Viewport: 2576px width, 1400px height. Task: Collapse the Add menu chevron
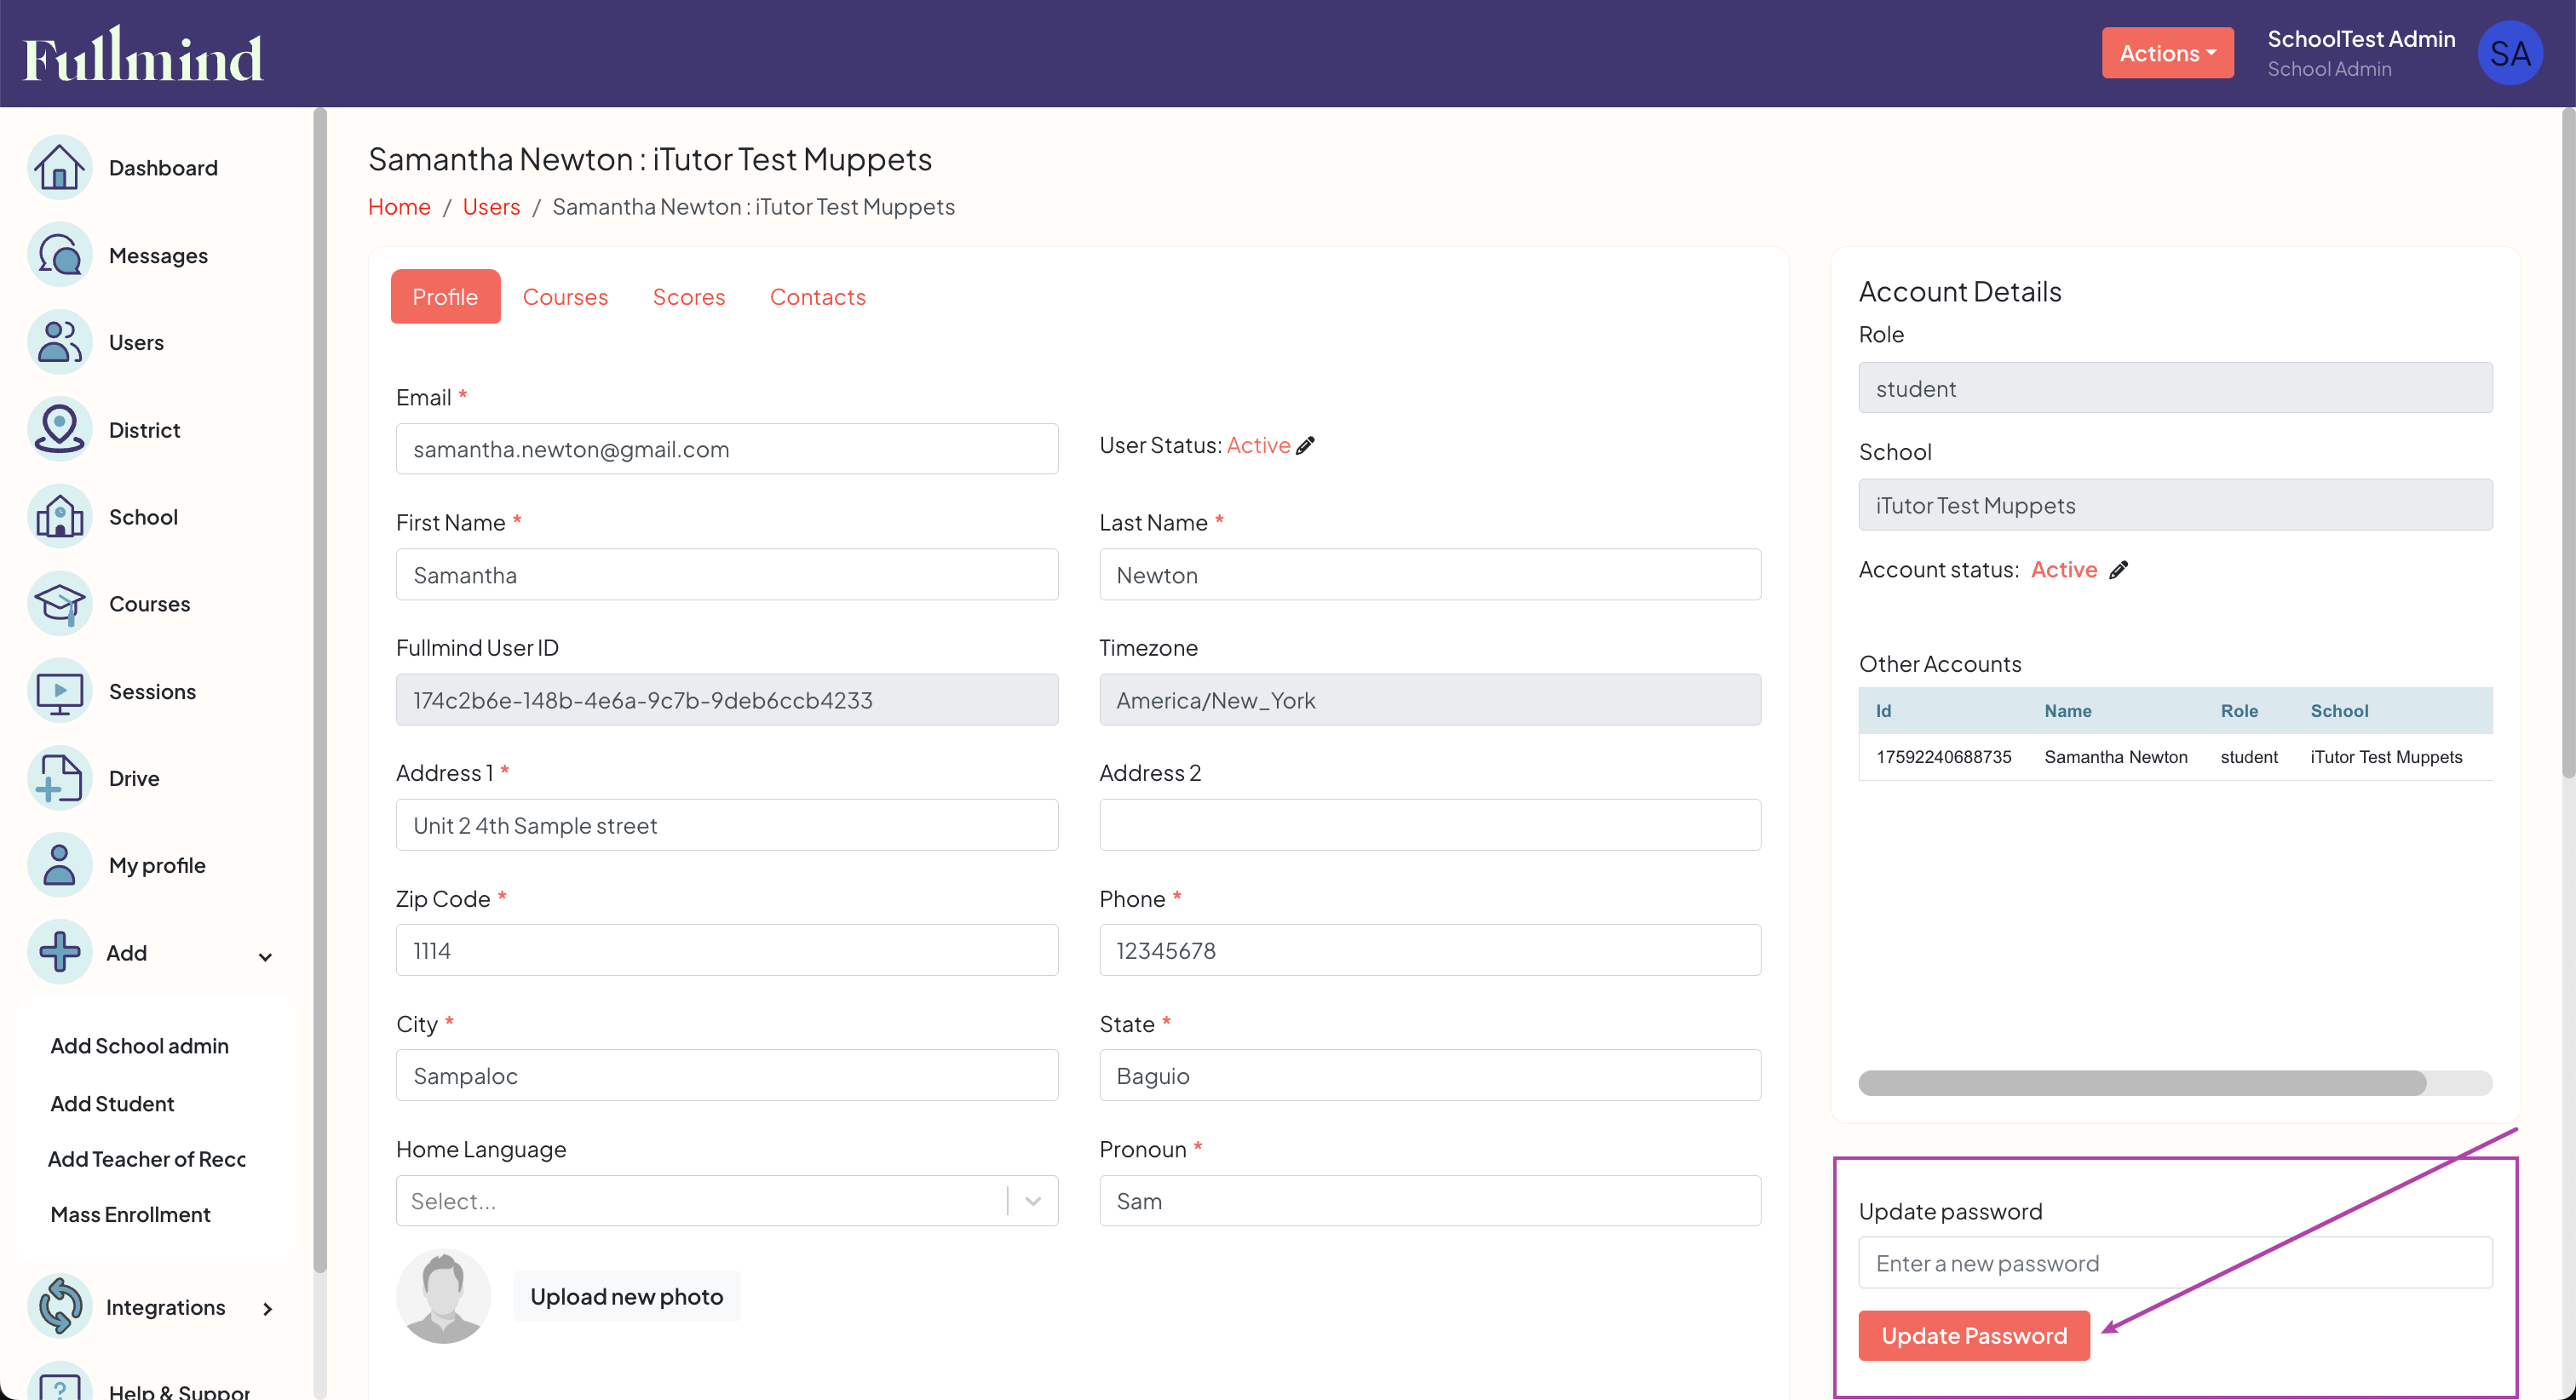click(265, 957)
